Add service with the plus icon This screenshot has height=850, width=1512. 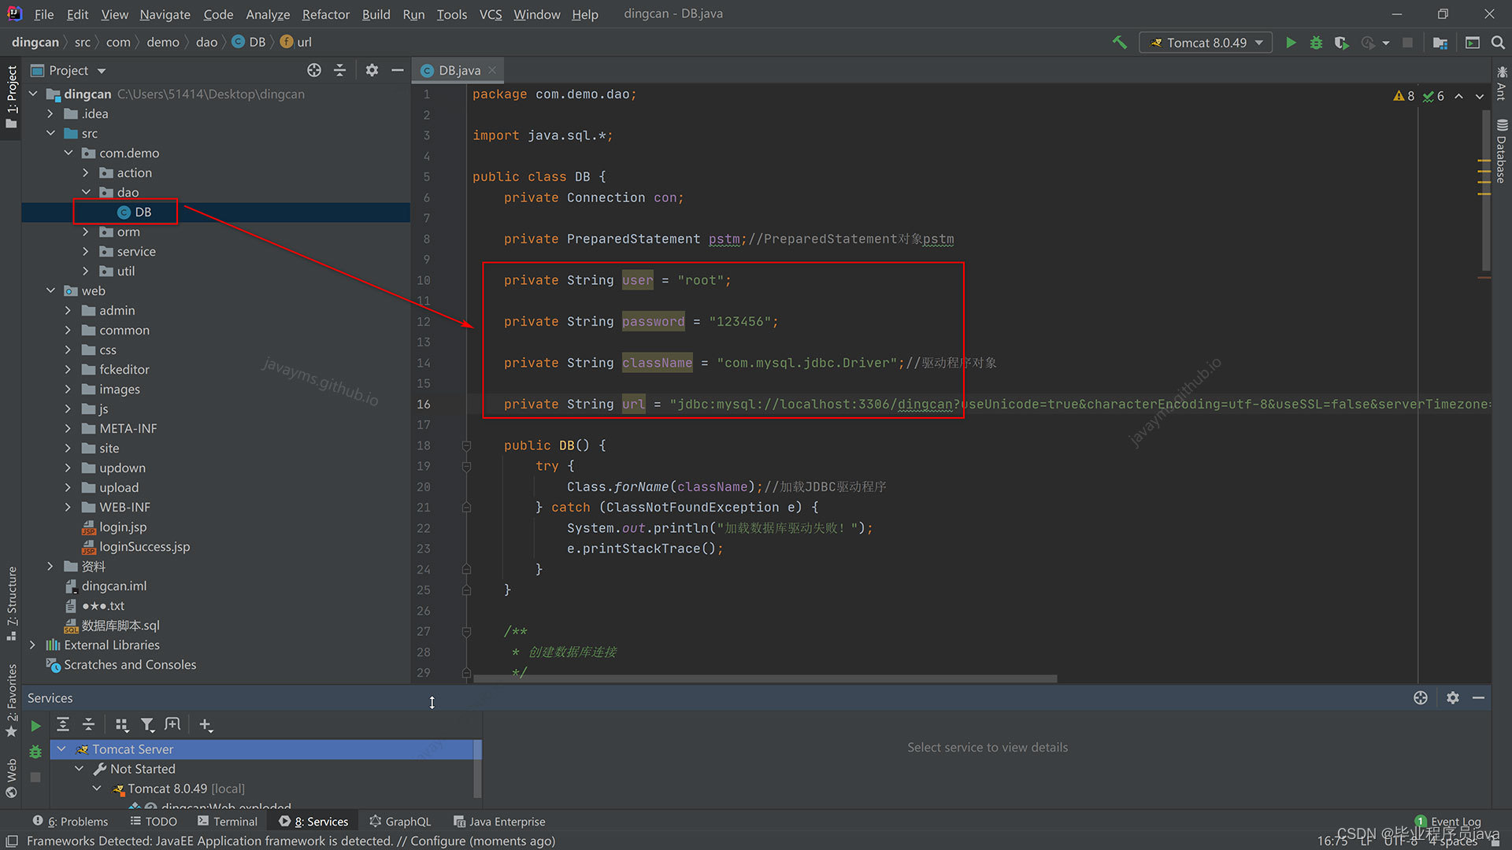[206, 725]
